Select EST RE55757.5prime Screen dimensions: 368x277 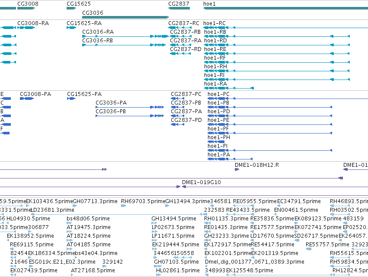tap(327, 245)
